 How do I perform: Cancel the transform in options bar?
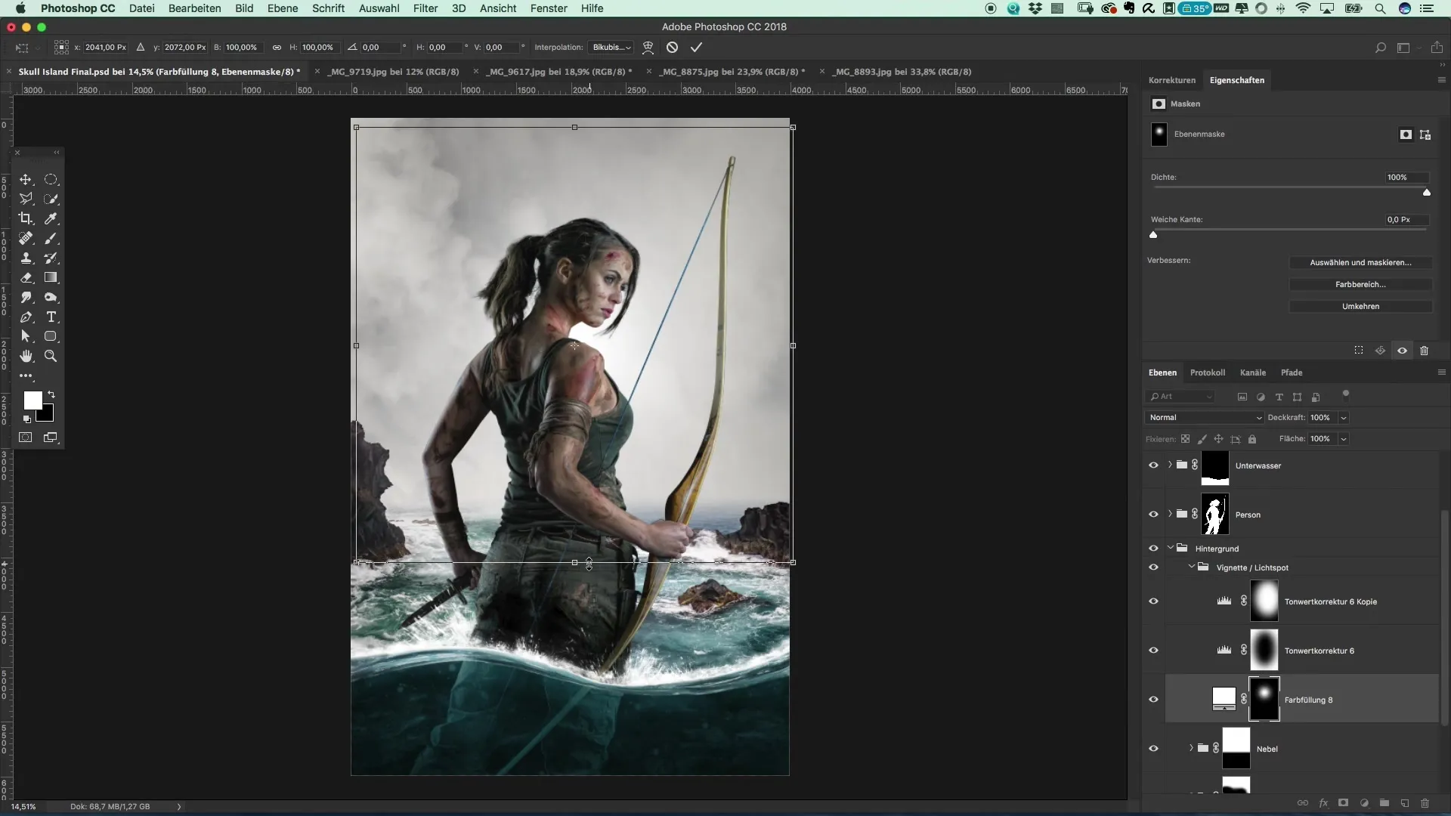pyautogui.click(x=672, y=47)
